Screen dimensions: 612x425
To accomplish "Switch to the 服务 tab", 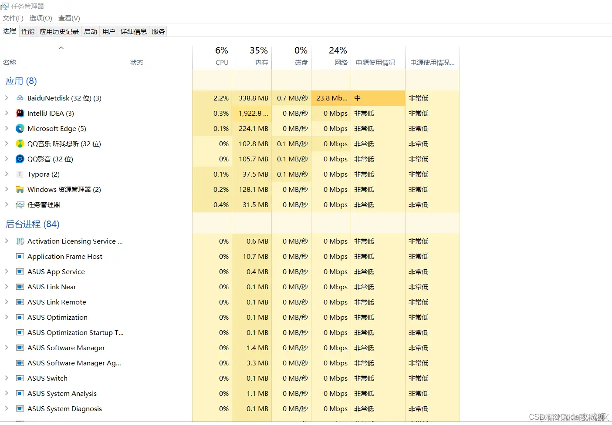I will [x=159, y=32].
